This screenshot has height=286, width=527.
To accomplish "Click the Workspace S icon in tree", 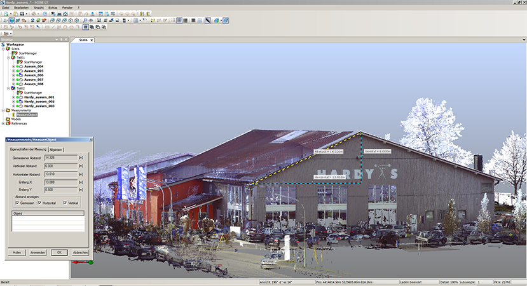I will point(3,44).
